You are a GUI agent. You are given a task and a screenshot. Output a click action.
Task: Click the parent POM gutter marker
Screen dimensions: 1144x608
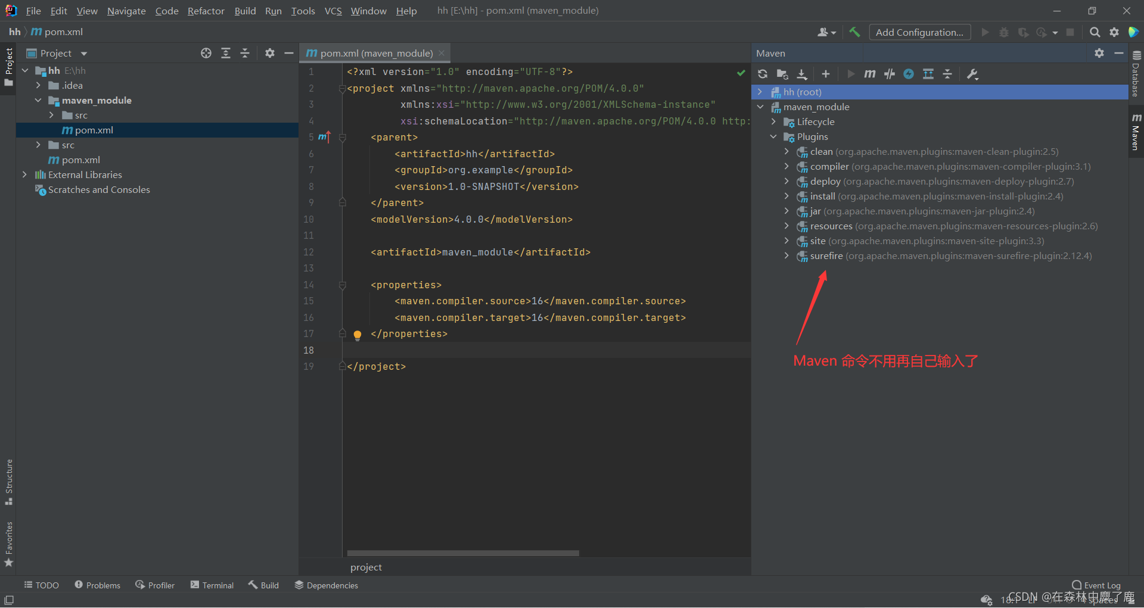point(324,137)
